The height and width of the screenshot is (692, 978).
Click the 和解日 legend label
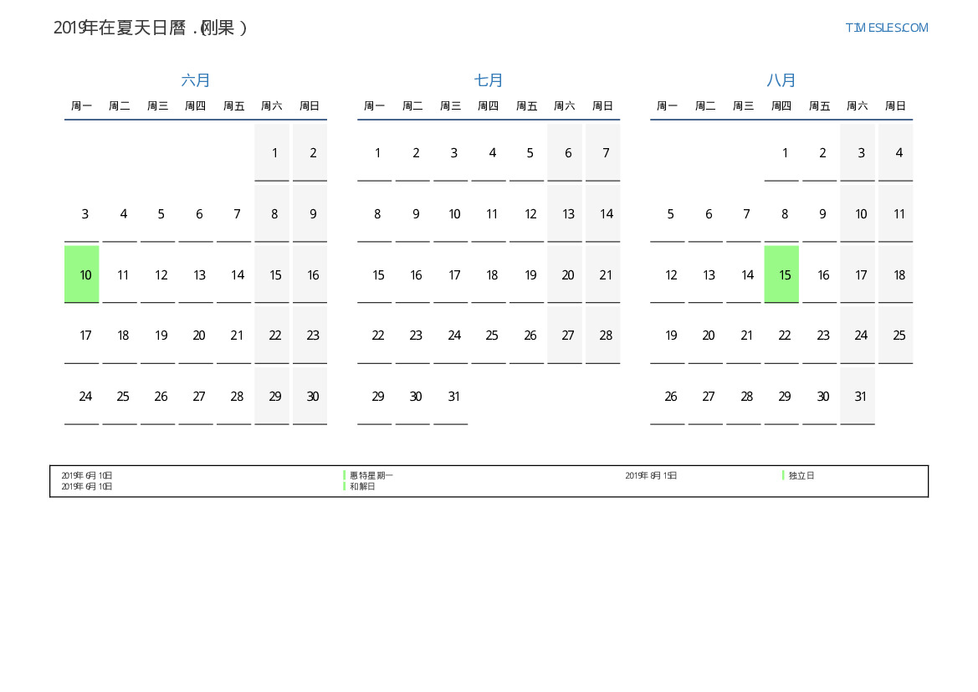tap(362, 486)
